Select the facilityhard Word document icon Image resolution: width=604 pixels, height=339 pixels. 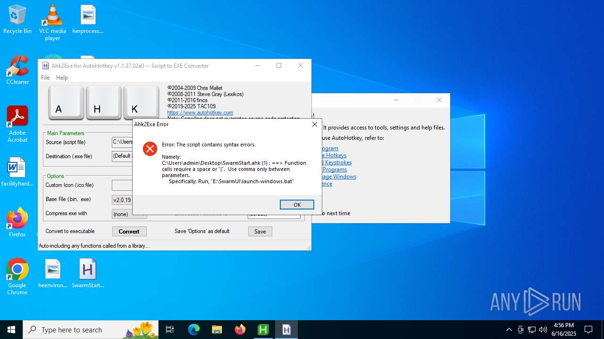tap(17, 172)
